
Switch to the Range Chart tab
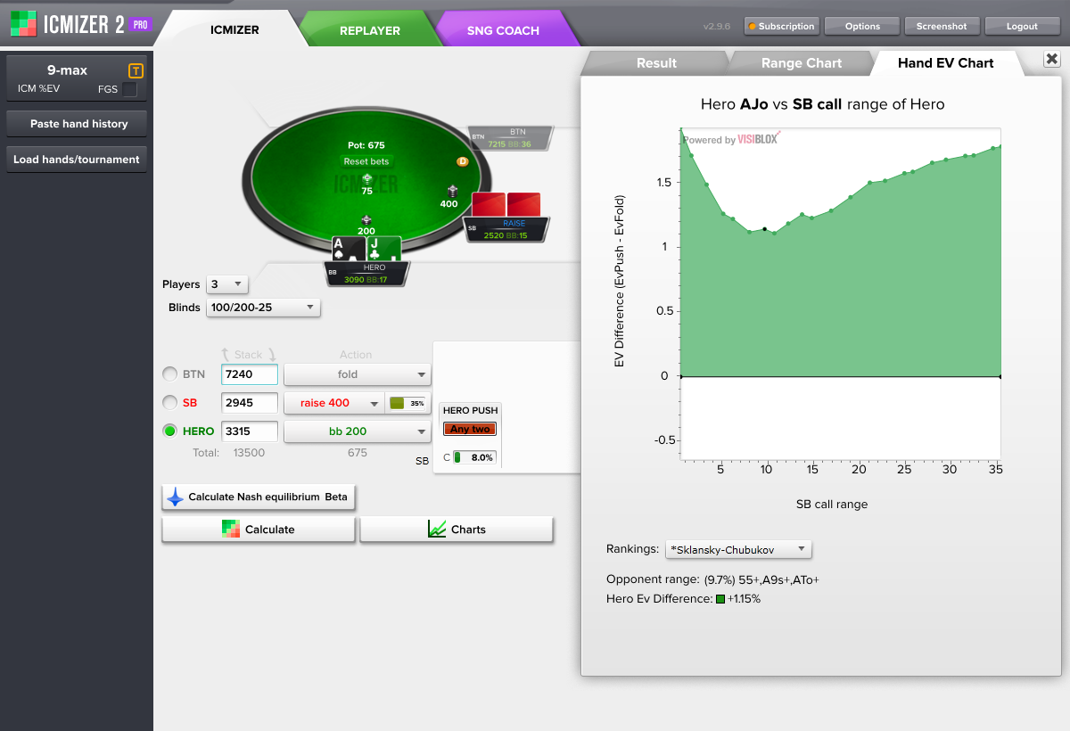800,63
